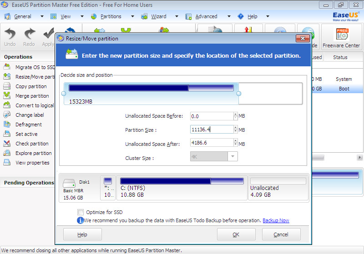Click the Resize/Move partition sidebar icon
364x254 pixels.
click(7, 77)
